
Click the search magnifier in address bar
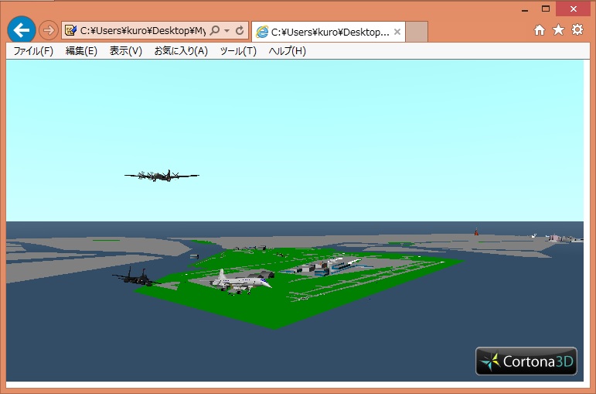click(215, 31)
